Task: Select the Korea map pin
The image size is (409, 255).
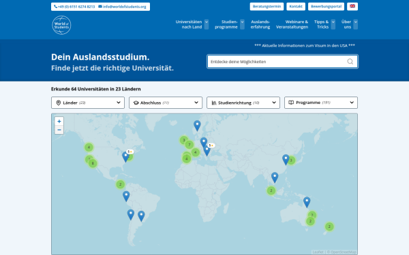Action: pyautogui.click(x=286, y=160)
